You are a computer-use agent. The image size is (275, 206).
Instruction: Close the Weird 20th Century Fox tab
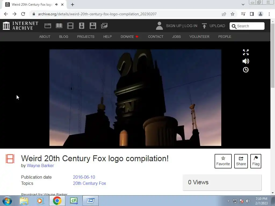click(x=62, y=5)
